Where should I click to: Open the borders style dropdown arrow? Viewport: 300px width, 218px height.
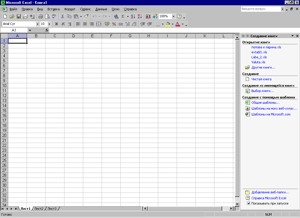(x=163, y=24)
